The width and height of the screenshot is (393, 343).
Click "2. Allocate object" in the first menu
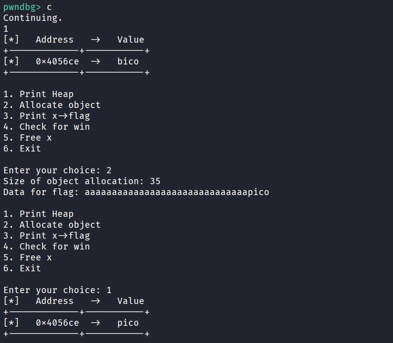point(52,105)
